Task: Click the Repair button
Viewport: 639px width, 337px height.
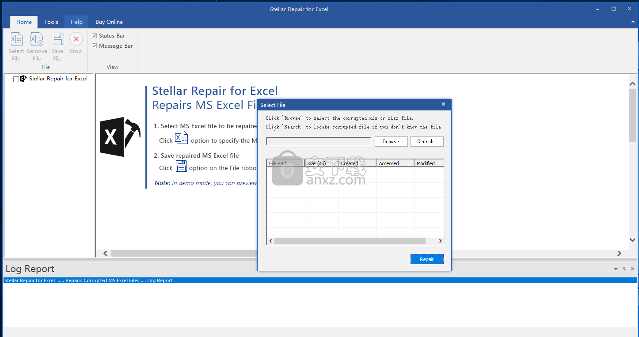Action: click(x=427, y=259)
